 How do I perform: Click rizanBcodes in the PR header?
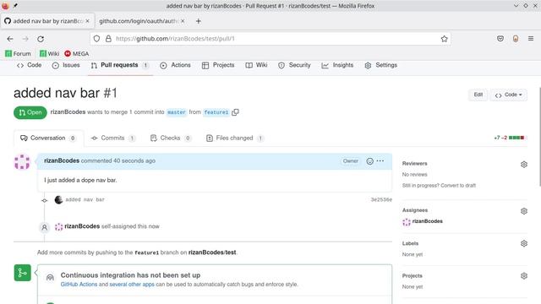click(68, 112)
